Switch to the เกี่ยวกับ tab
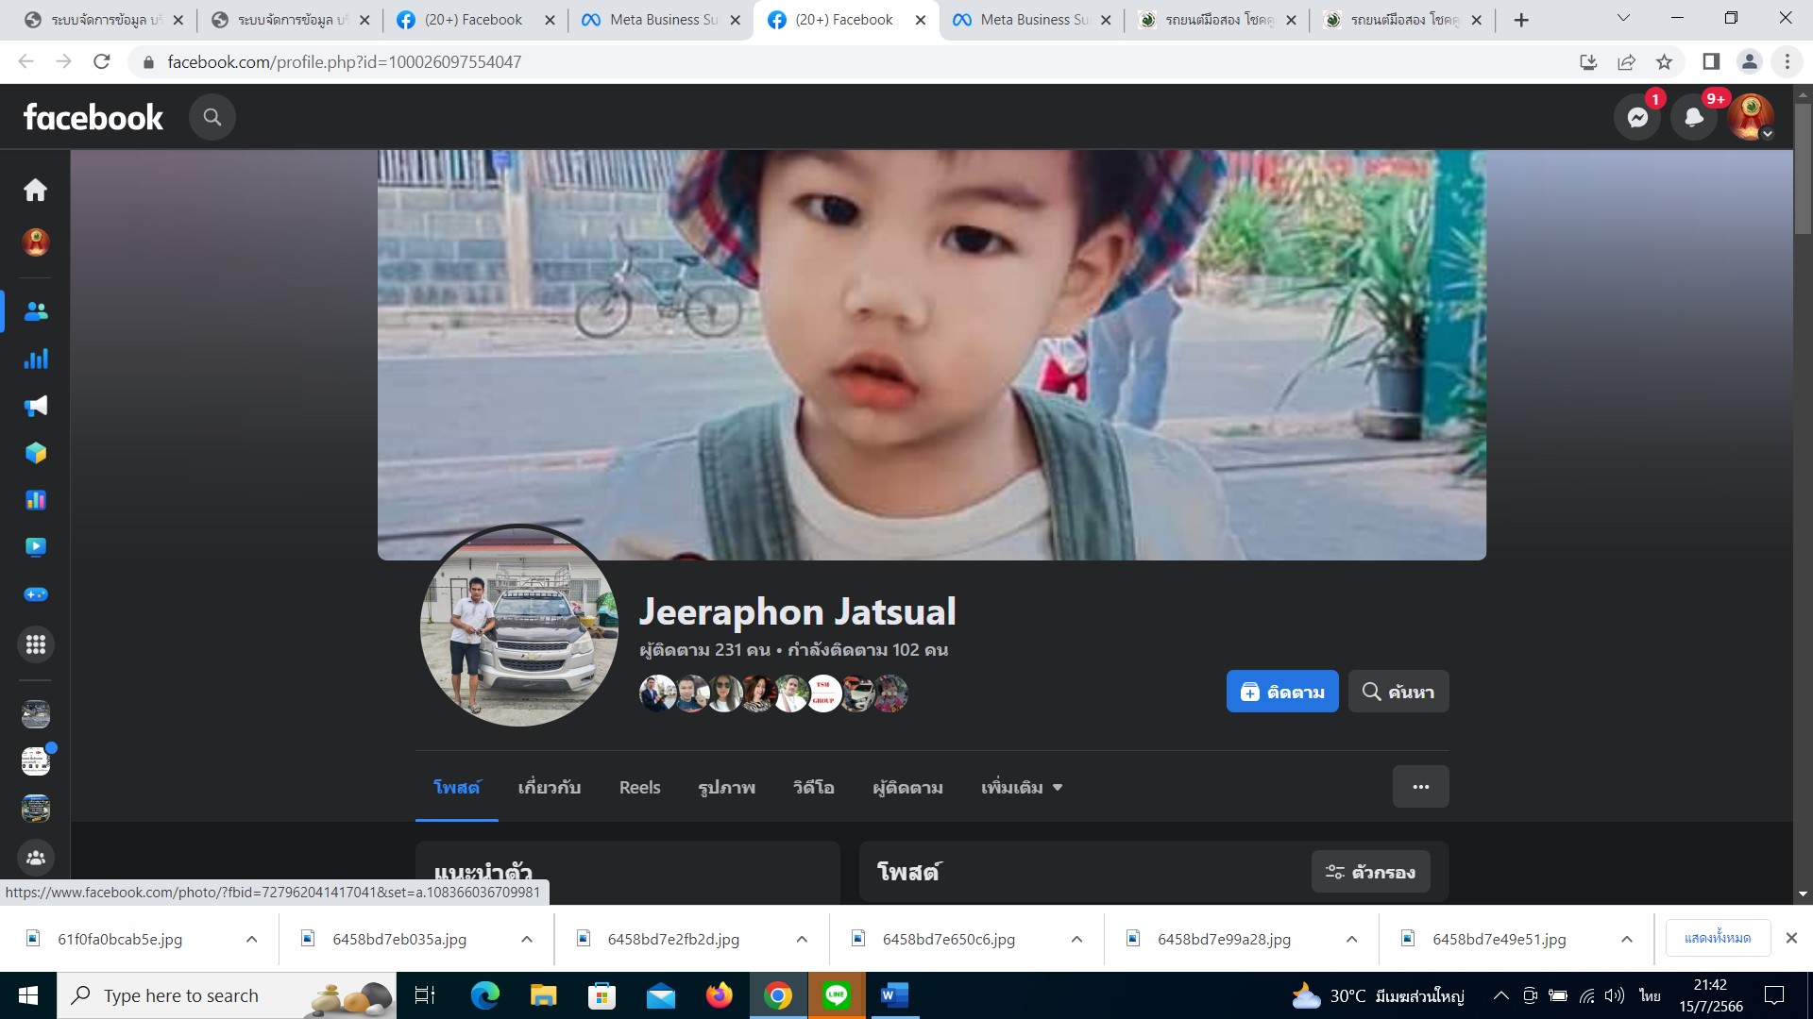Viewport: 1813px width, 1019px height. pyautogui.click(x=549, y=787)
